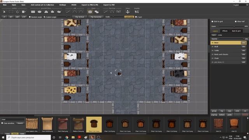Switch to the back & grid tab
The width and height of the screenshot is (249, 140).
[x=236, y=31]
